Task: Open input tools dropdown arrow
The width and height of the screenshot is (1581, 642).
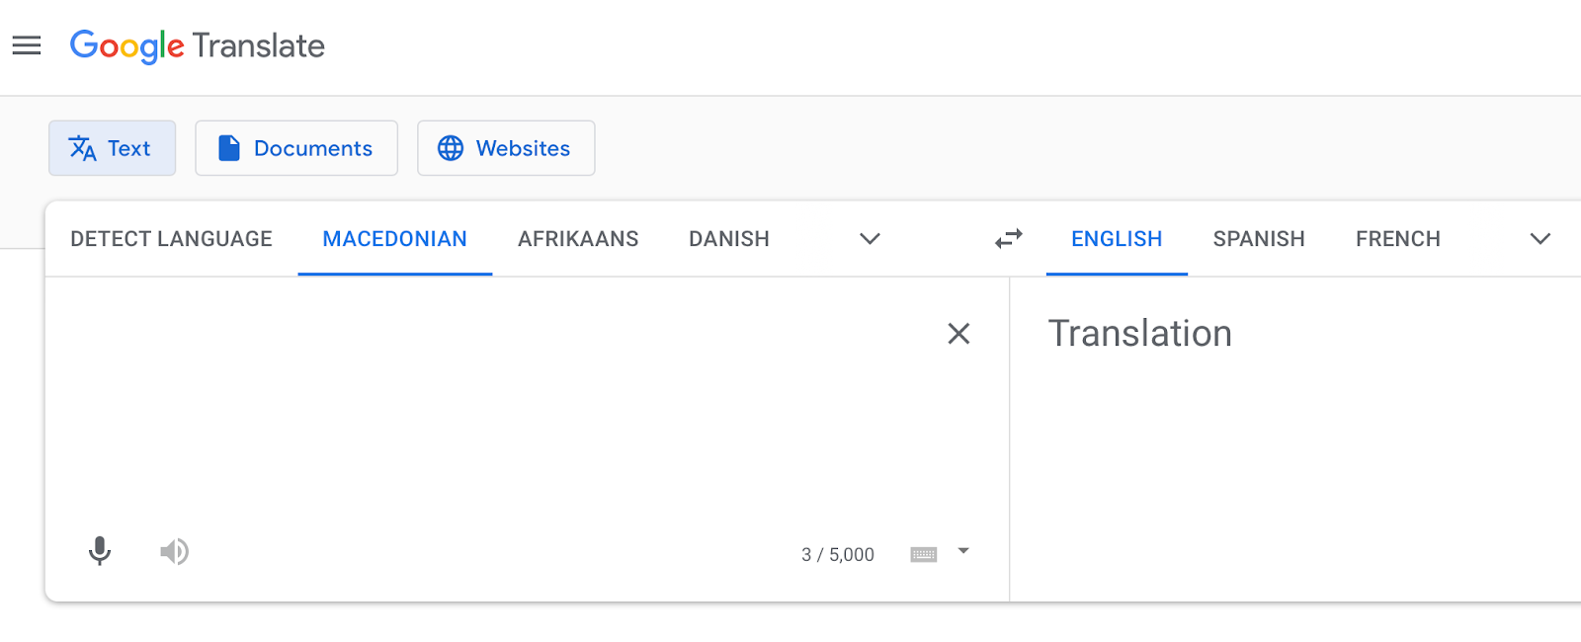Action: (x=963, y=551)
